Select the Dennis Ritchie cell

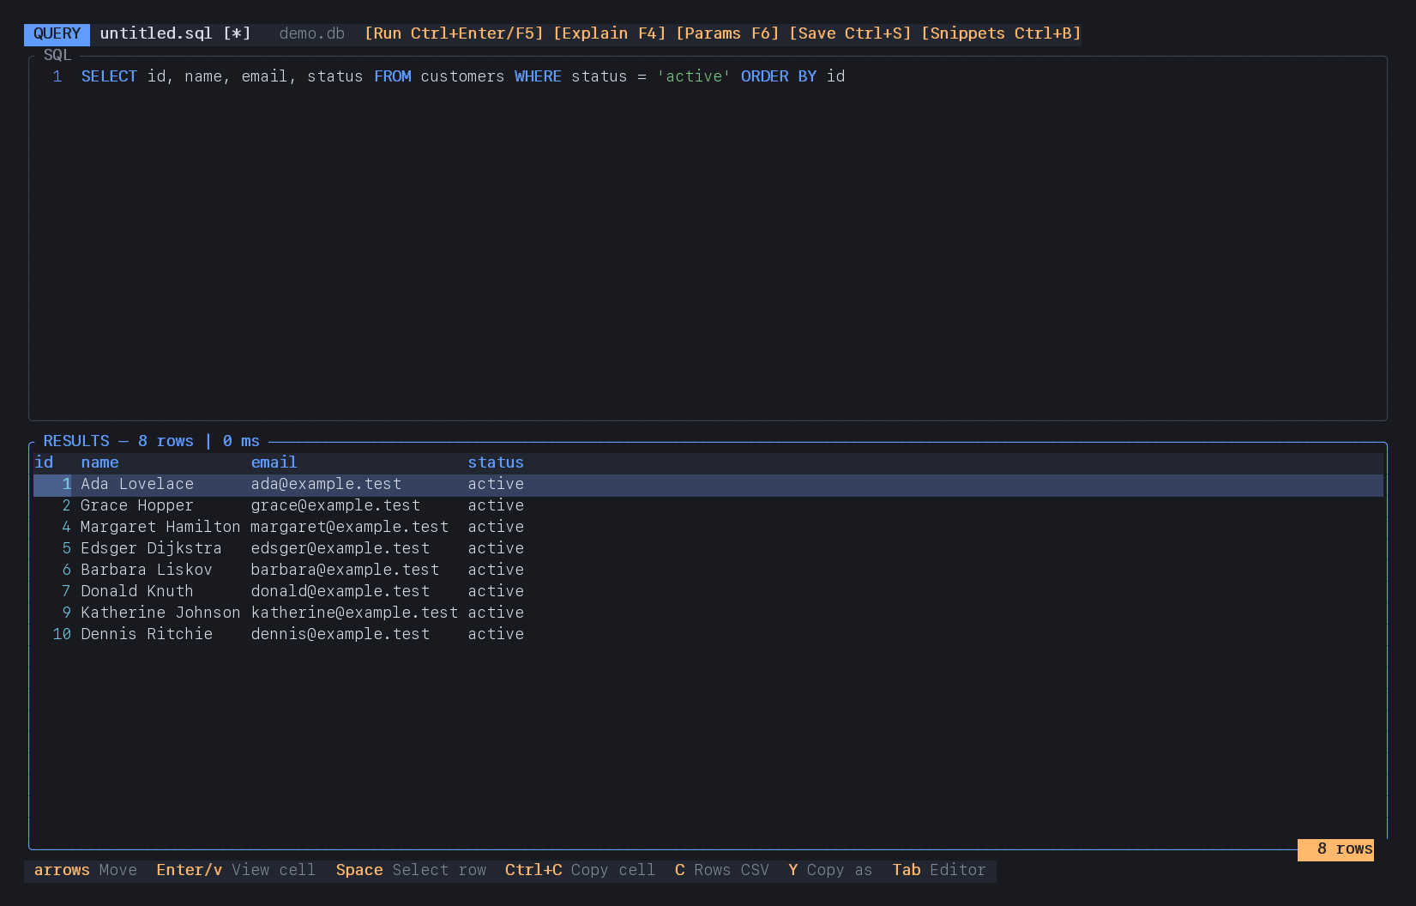147,634
